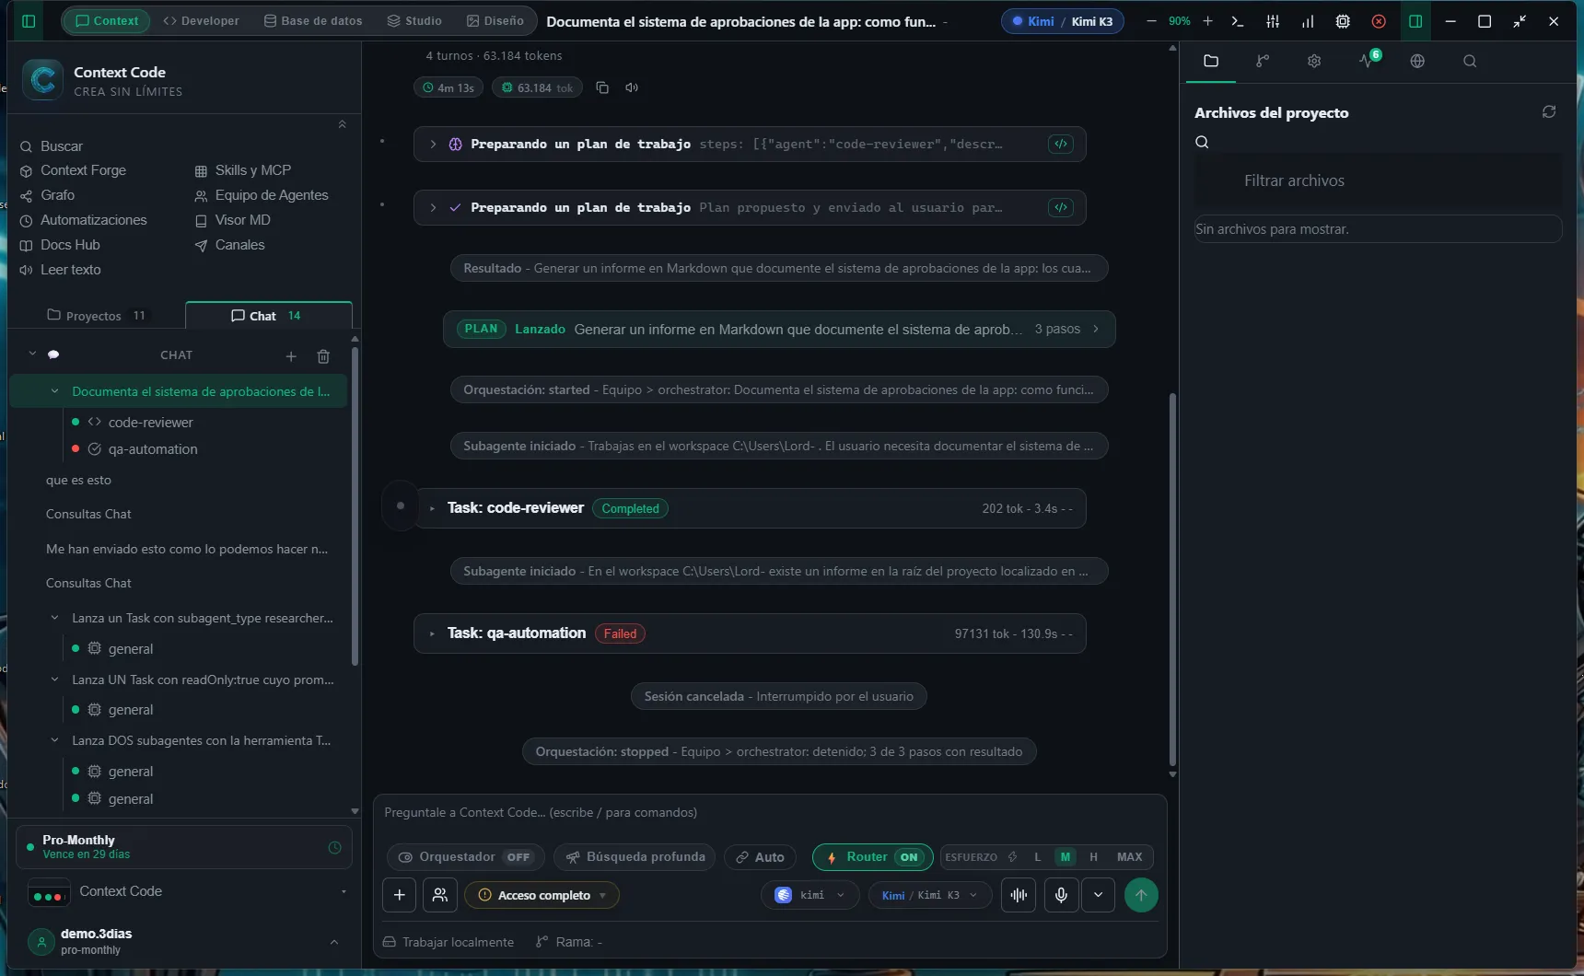The height and width of the screenshot is (976, 1584).
Task: Send the message with green arrow
Action: click(1141, 895)
